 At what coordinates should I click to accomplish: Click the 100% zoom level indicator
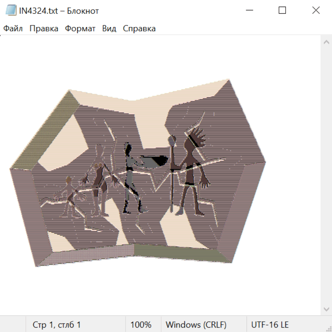click(x=141, y=325)
